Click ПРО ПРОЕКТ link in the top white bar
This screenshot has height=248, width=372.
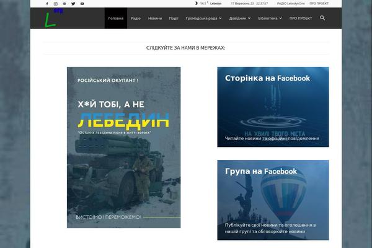point(319,4)
